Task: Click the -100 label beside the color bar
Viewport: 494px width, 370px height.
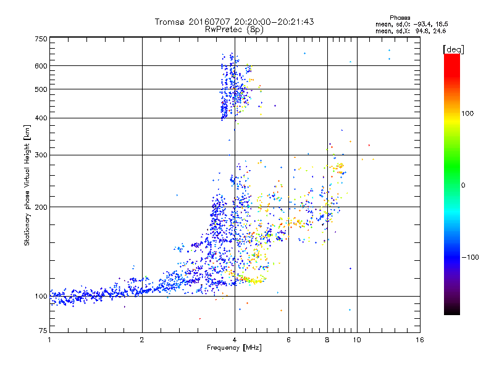Action: tap(470, 257)
